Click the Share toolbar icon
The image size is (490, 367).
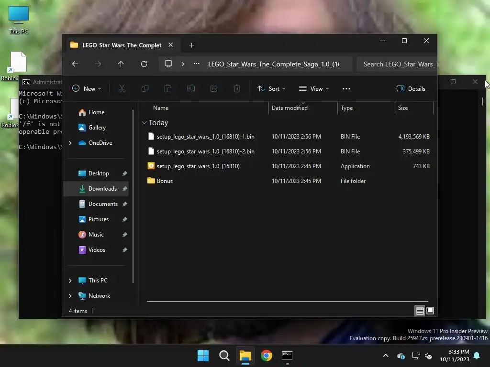214,88
